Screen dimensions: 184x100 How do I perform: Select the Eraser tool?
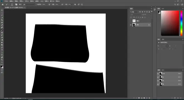[2, 37]
